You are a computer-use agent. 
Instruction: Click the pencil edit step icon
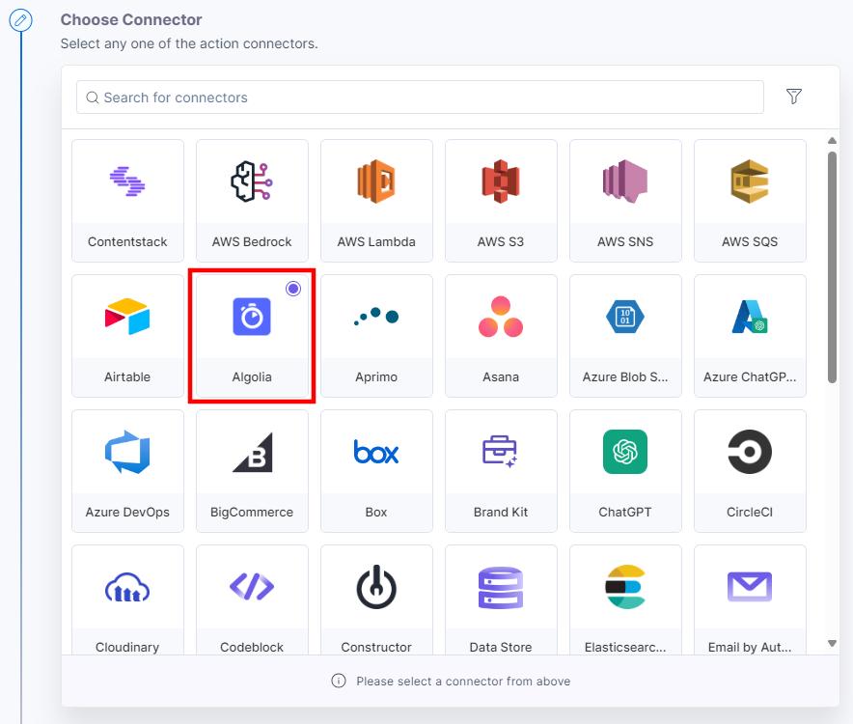pos(20,20)
